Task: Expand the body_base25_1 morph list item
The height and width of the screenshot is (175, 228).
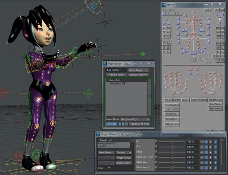Action: 99,143
